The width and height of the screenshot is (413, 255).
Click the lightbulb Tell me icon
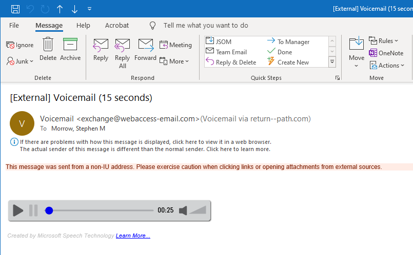152,25
